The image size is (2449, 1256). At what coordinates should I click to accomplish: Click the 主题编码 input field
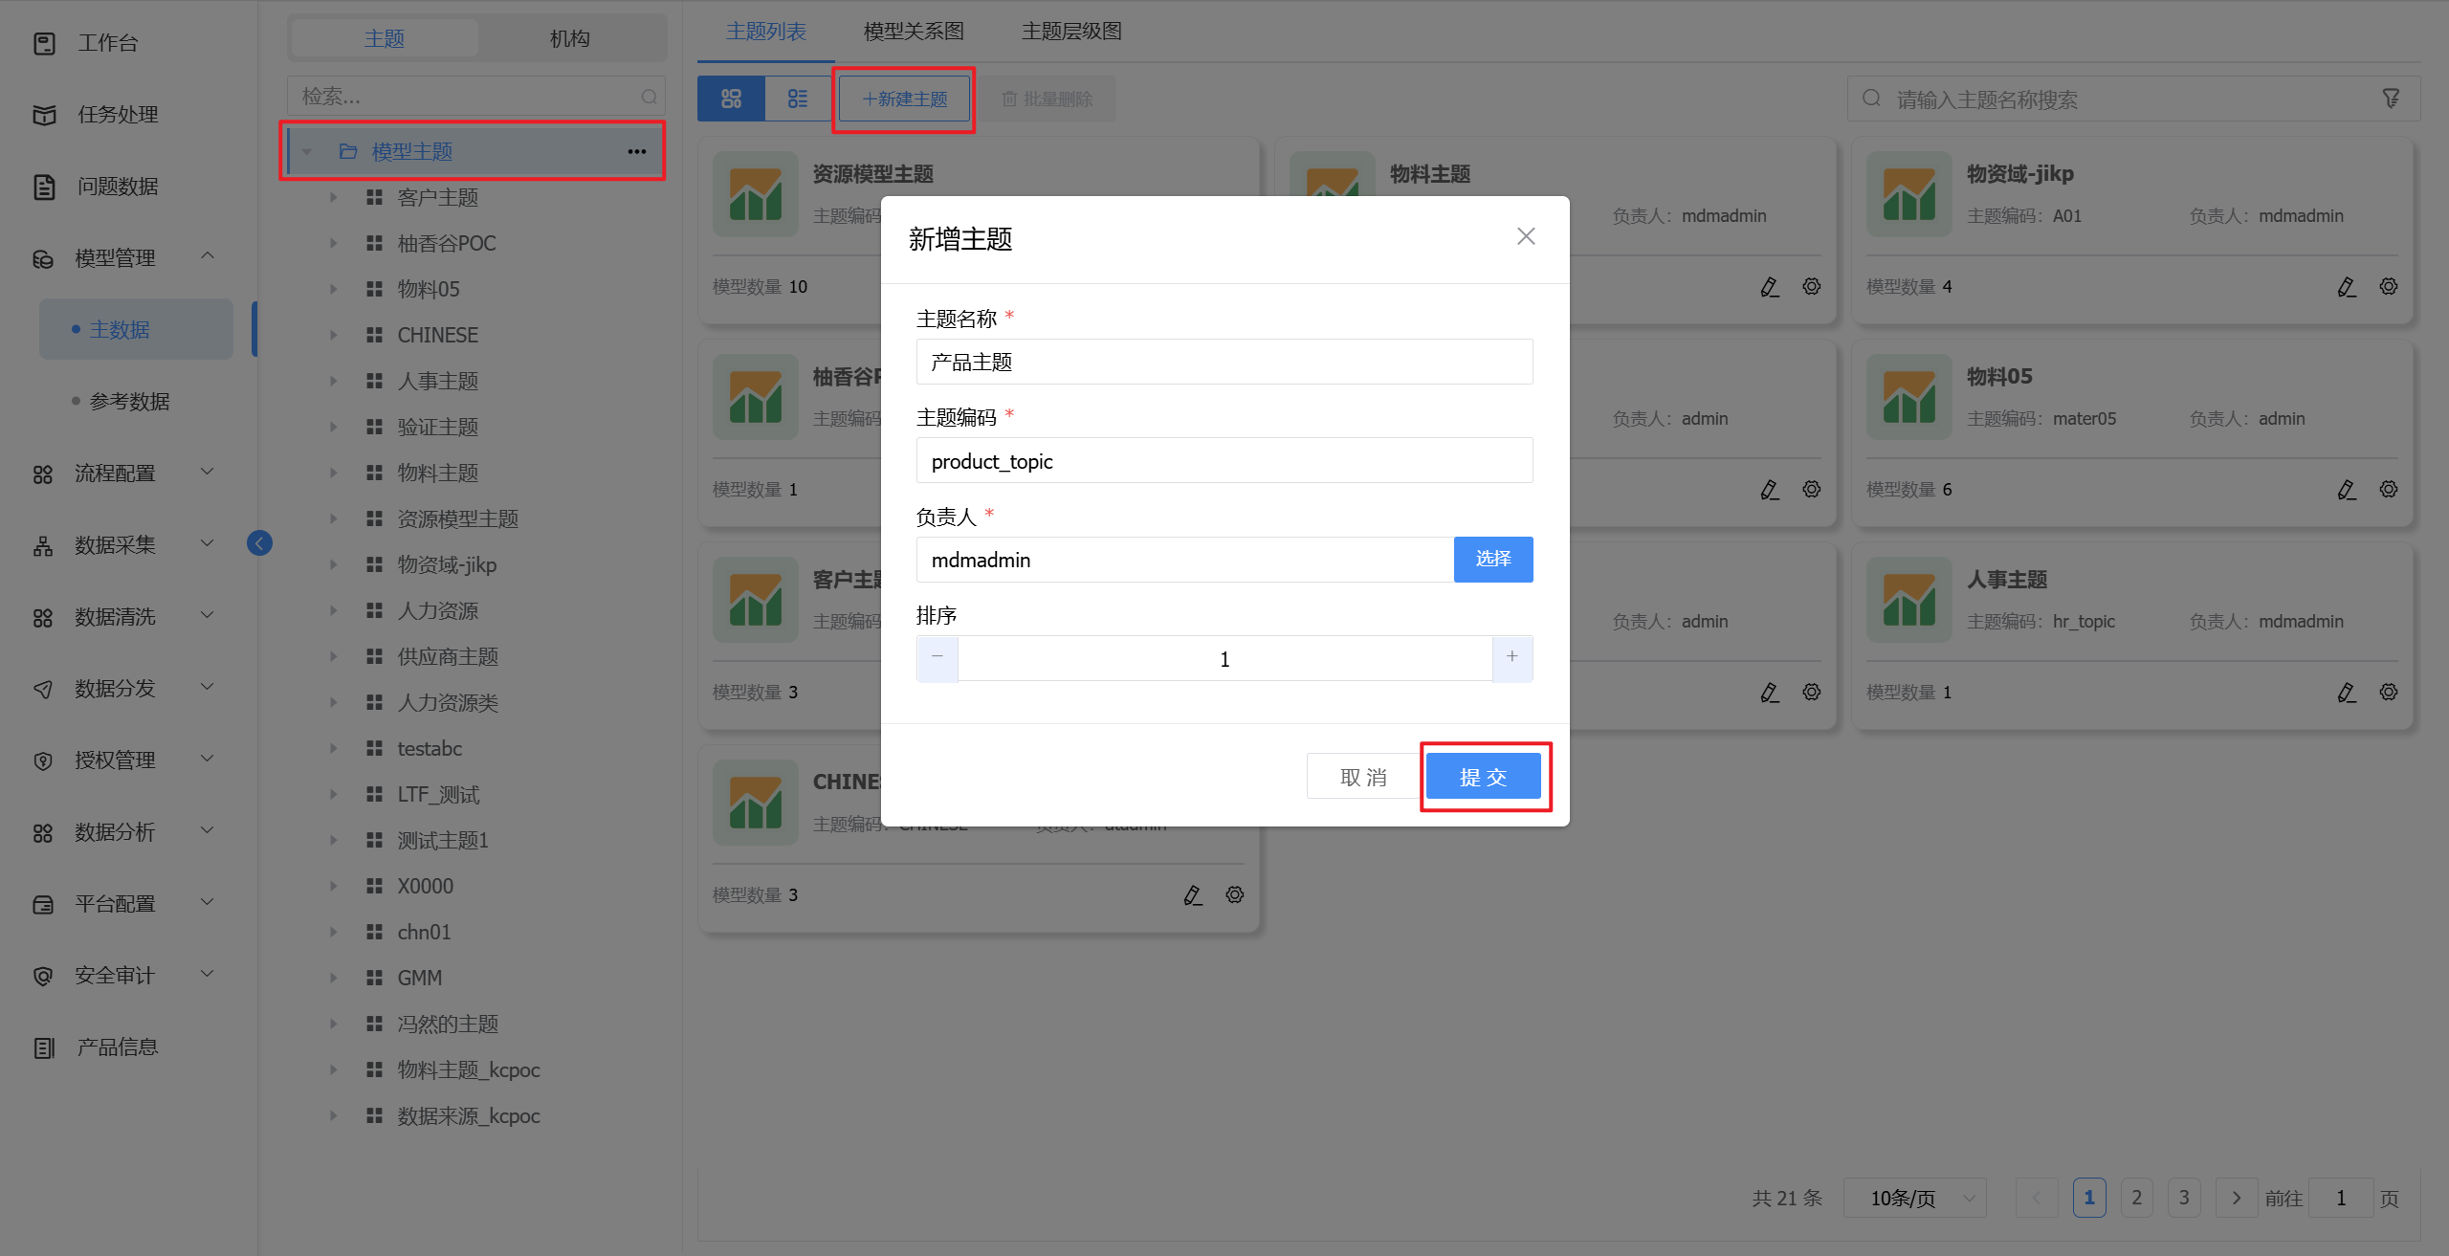[x=1224, y=461]
